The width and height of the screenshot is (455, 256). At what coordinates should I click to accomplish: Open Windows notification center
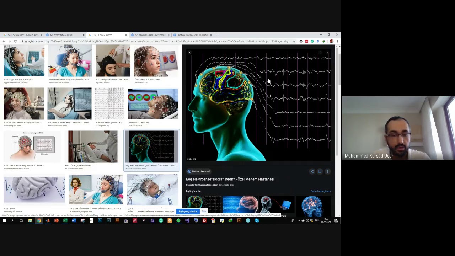[x=336, y=221]
